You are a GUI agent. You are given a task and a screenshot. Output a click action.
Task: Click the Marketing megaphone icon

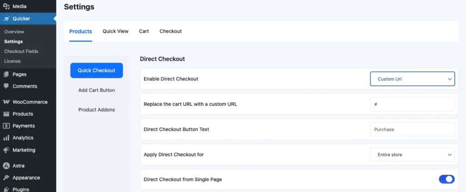point(6,150)
